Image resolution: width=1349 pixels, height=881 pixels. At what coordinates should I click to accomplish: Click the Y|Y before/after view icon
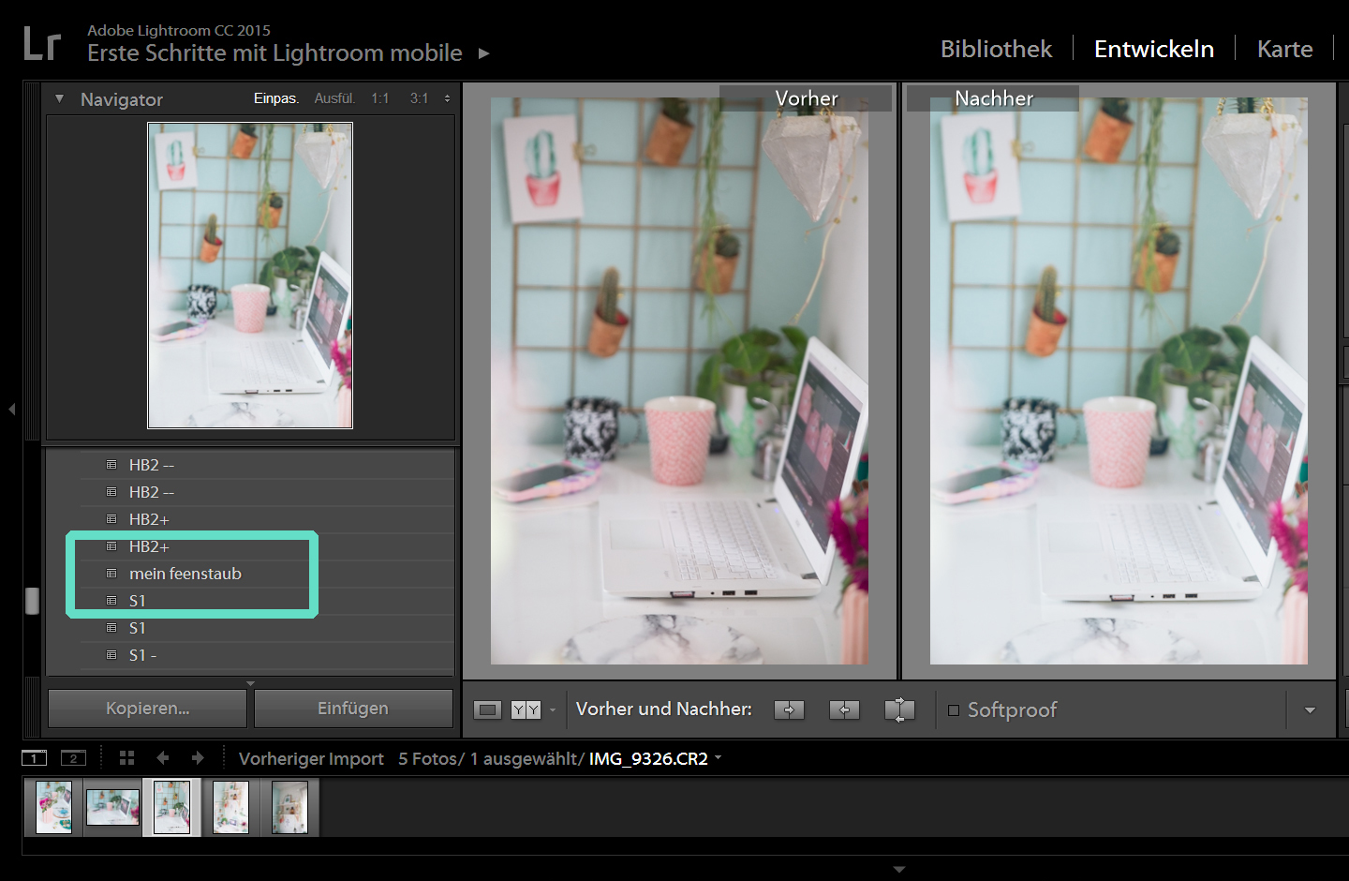tap(526, 710)
